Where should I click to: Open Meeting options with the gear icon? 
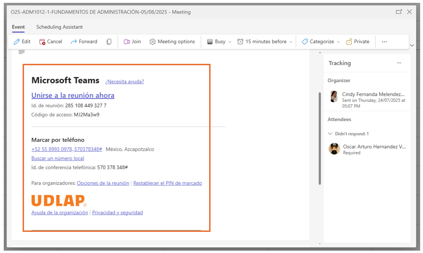coord(153,42)
